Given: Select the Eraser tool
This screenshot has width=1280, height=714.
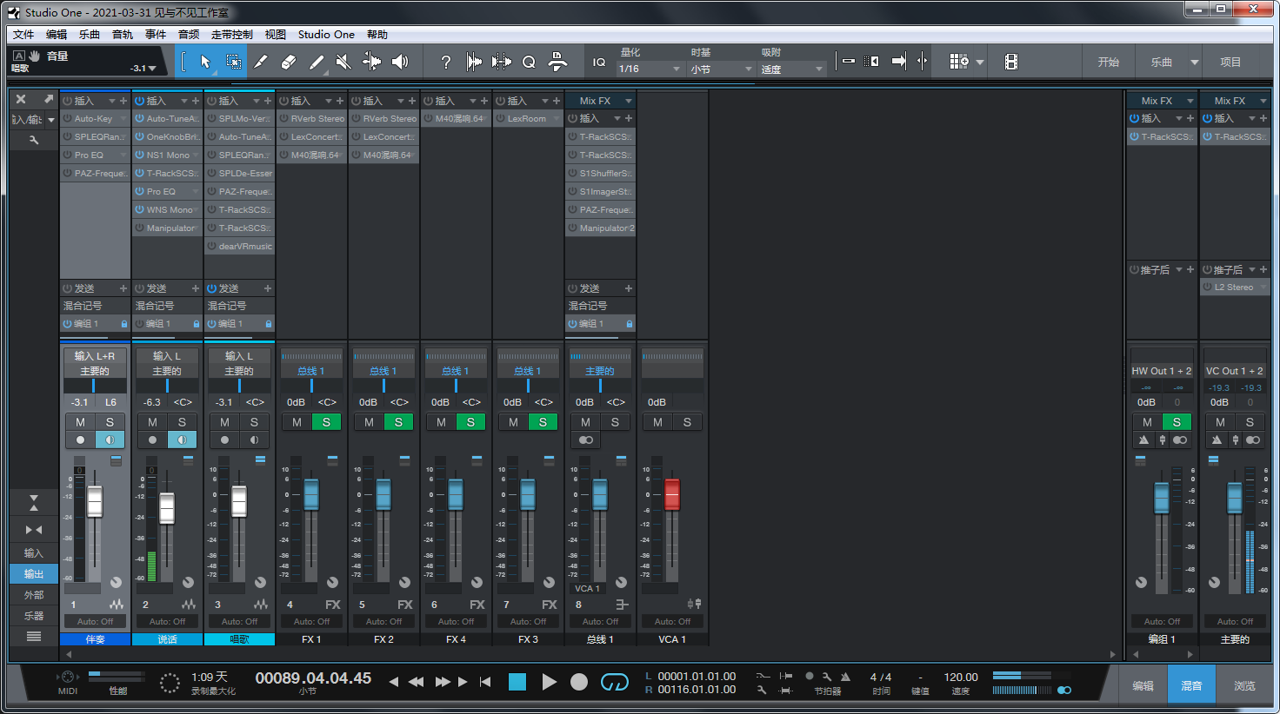Looking at the screenshot, I should click(289, 62).
